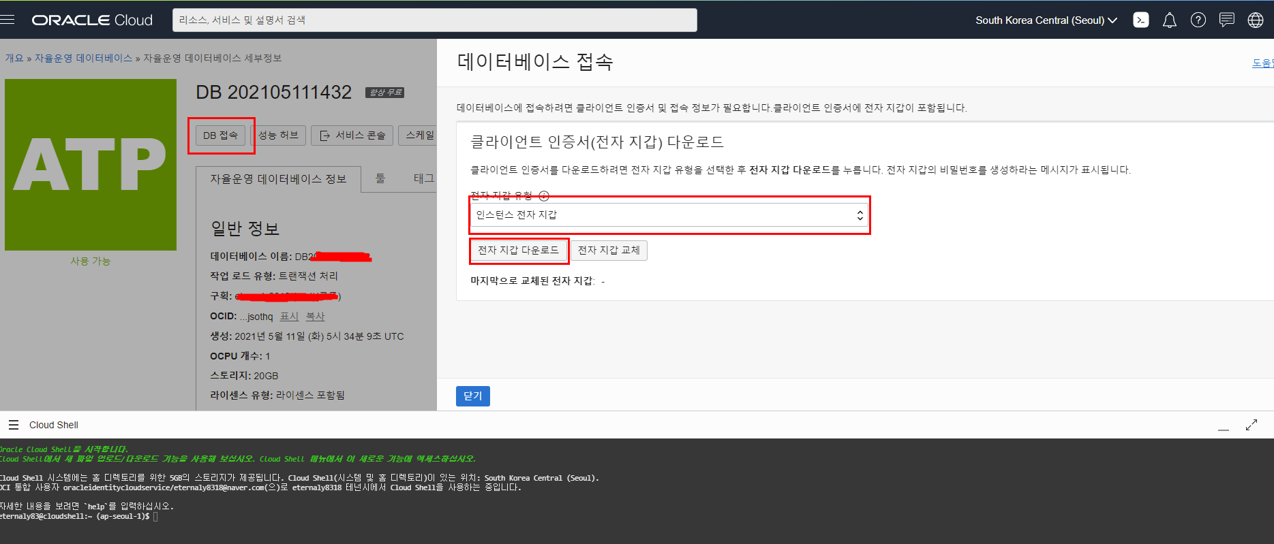Click the Oracle Cloud logo

(92, 20)
